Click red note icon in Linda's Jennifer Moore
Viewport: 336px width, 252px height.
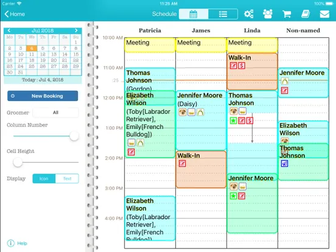[242, 195]
